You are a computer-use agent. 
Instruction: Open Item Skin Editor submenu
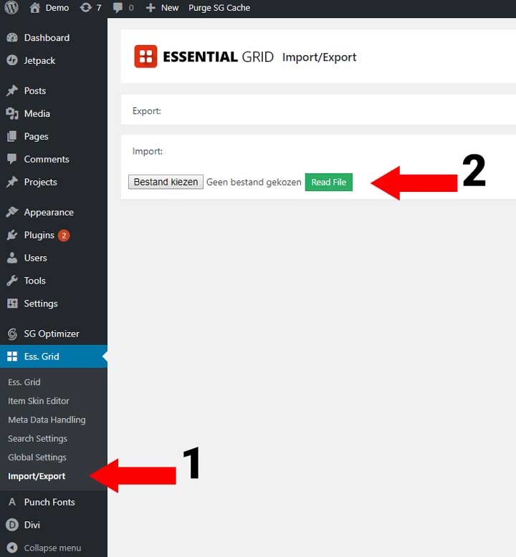click(x=39, y=401)
